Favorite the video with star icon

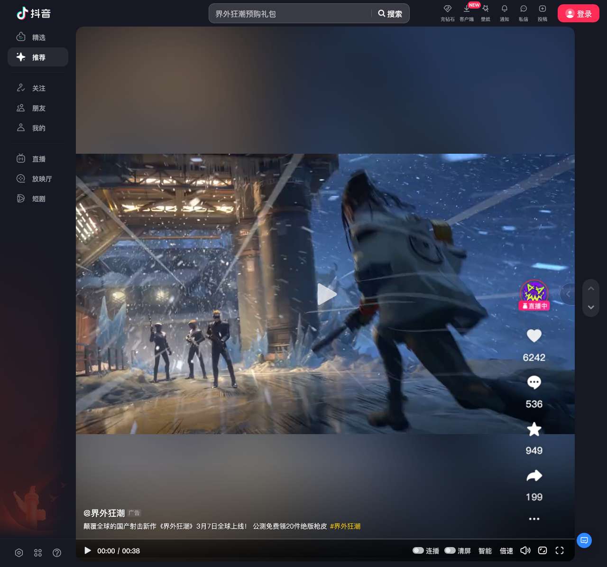(x=534, y=429)
